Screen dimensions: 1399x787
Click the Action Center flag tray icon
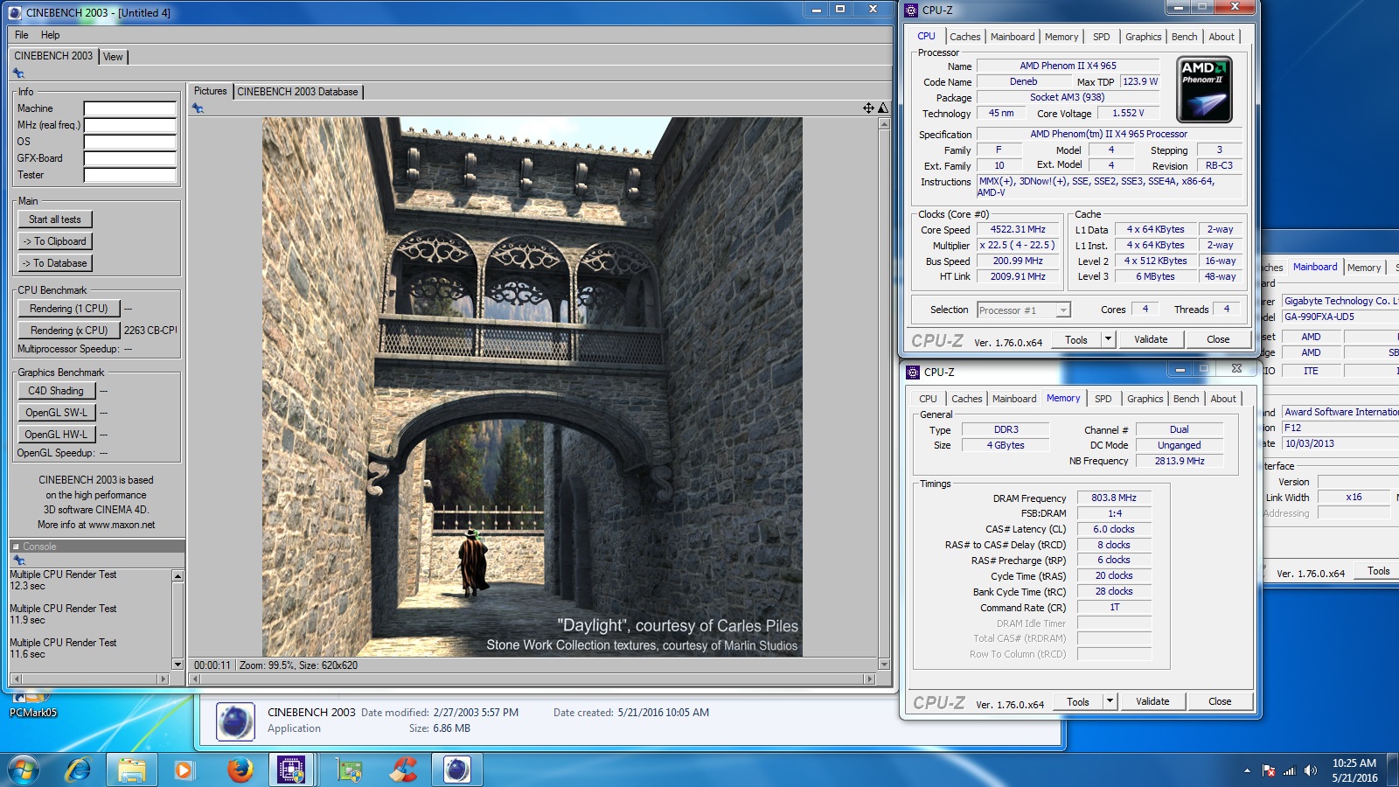point(1269,771)
